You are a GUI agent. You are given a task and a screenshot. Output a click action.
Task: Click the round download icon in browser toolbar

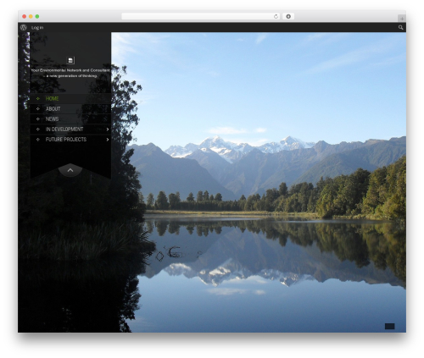click(288, 16)
